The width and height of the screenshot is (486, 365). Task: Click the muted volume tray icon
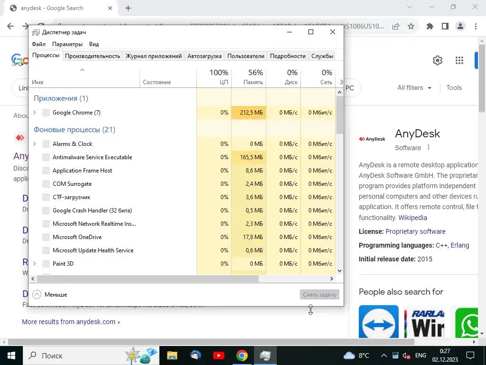point(406,355)
